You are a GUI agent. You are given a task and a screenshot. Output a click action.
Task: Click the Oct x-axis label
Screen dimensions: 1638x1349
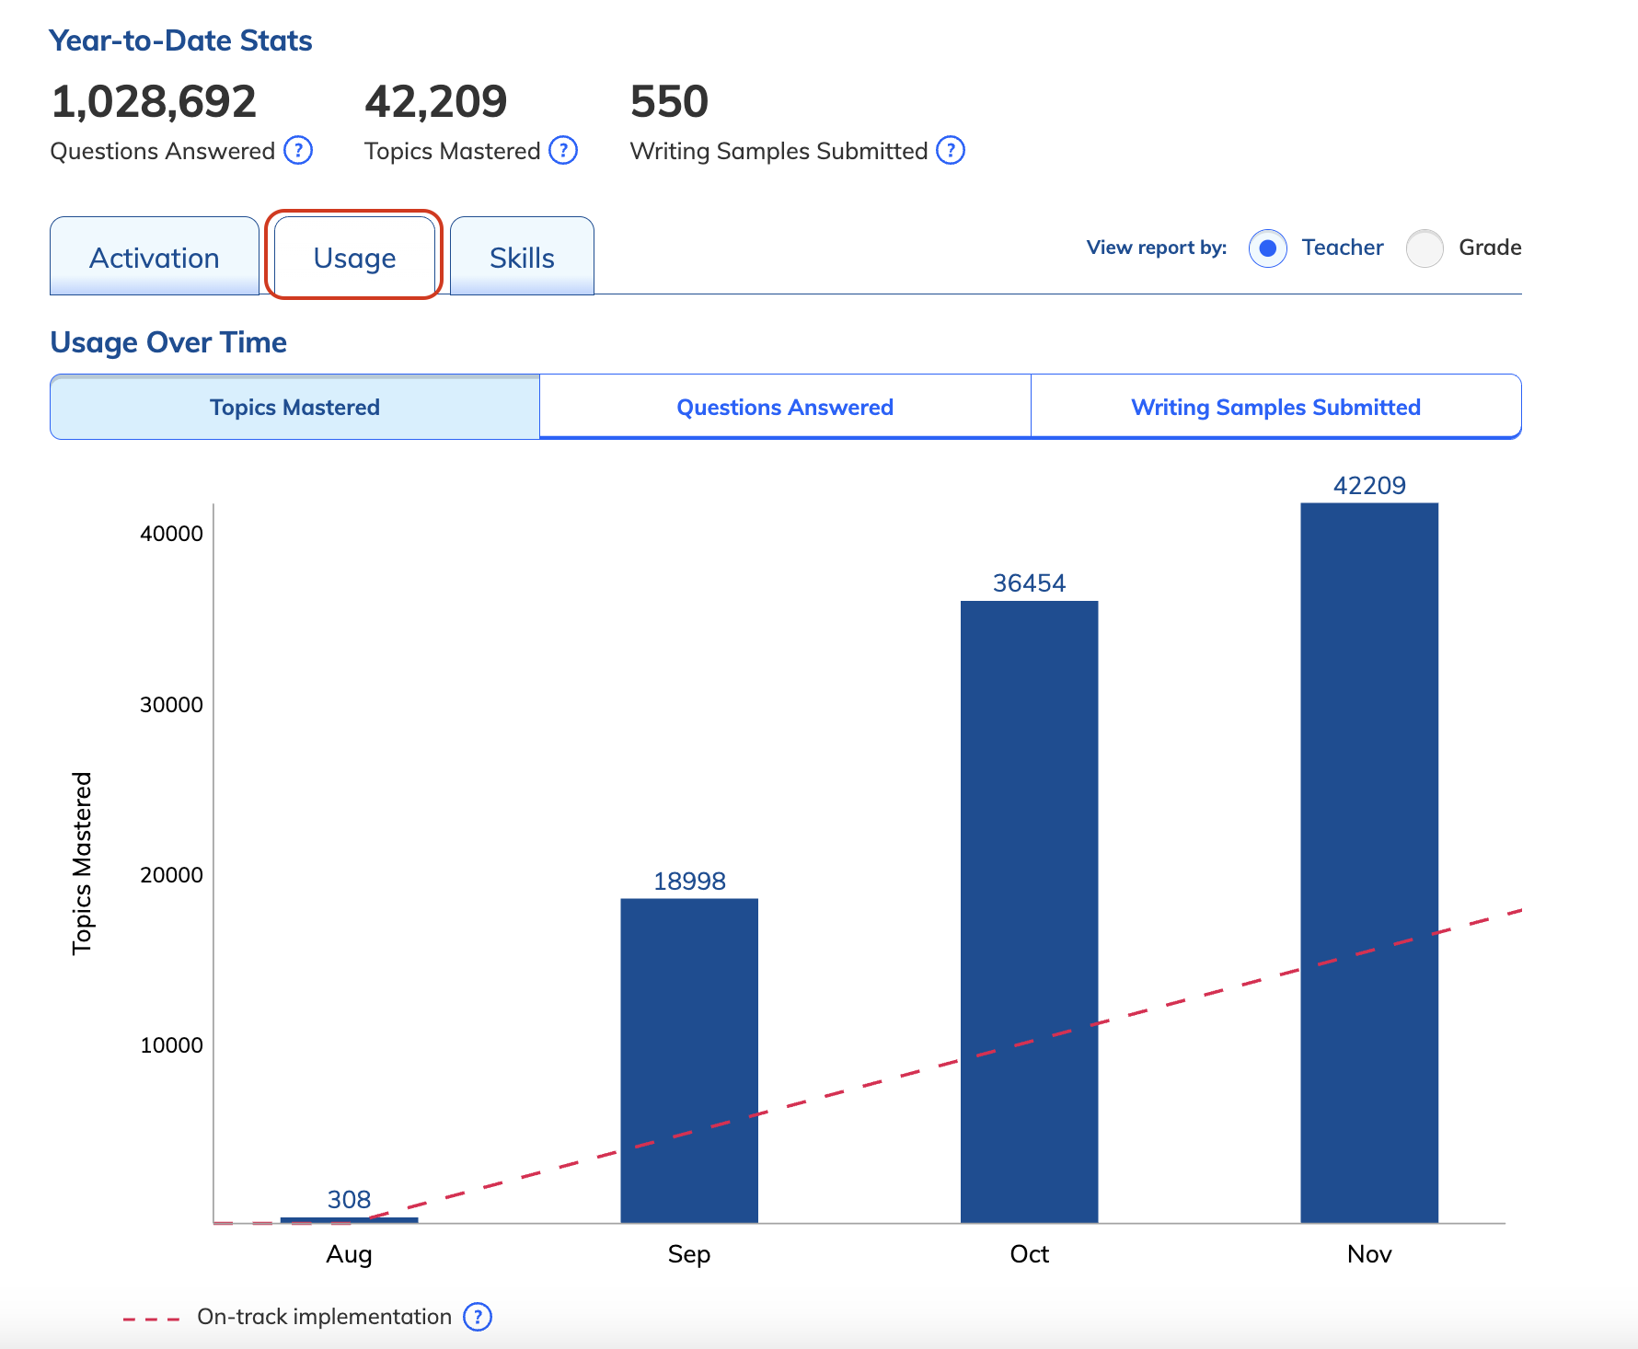pos(1029,1254)
